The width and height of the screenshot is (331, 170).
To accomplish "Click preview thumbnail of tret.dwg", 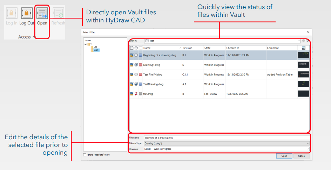I will 304,94.
